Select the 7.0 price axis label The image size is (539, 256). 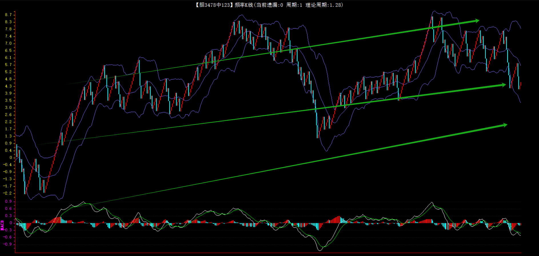click(x=8, y=43)
